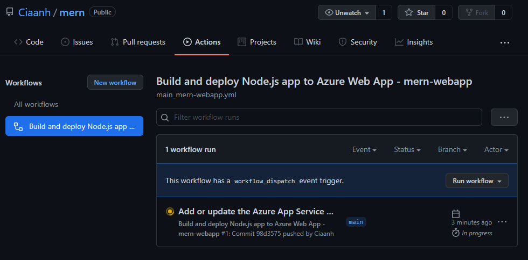
Task: Select the Actions tab
Action: (x=202, y=42)
